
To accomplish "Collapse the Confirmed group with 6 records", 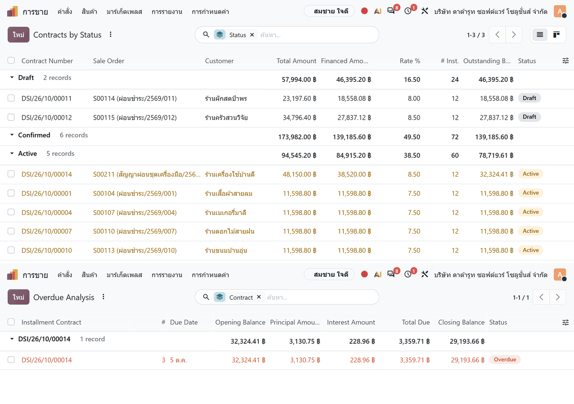I will click(12, 135).
